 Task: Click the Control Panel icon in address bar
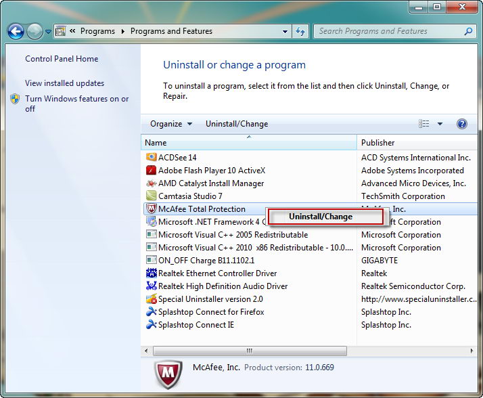[x=60, y=31]
